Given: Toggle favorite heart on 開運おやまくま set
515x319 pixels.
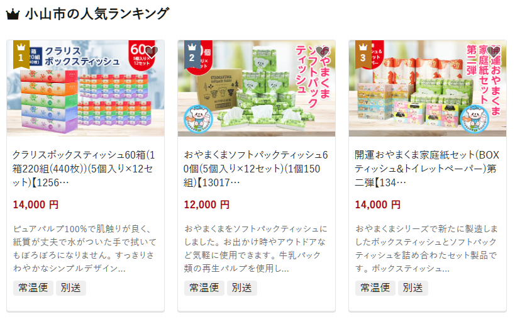Looking at the screenshot, I should tap(494, 52).
